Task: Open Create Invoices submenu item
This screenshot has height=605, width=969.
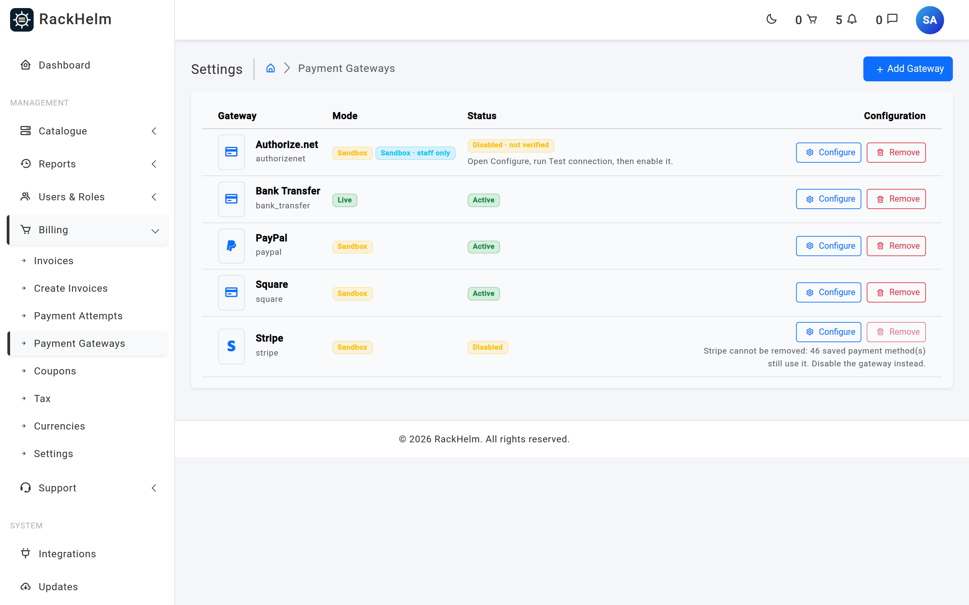Action: point(87,288)
